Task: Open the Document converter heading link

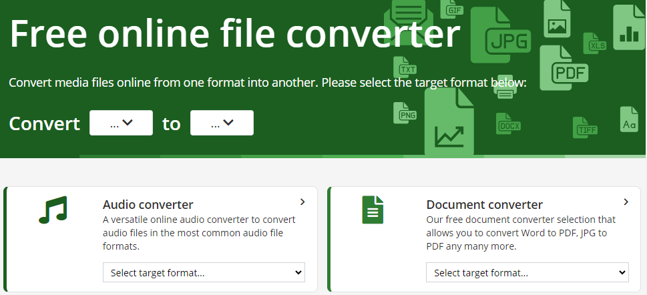Action: click(x=484, y=204)
